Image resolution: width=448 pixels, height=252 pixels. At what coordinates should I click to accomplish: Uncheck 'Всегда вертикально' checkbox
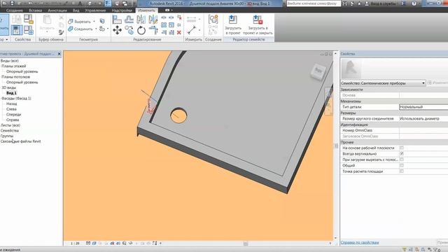point(402,154)
